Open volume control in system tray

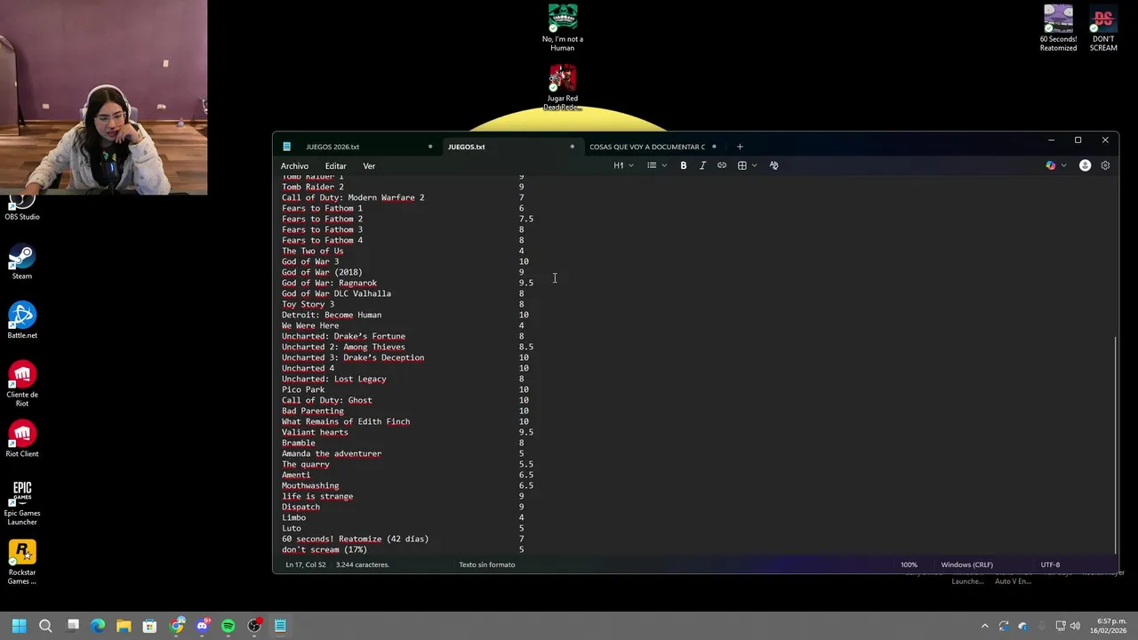(x=1075, y=626)
